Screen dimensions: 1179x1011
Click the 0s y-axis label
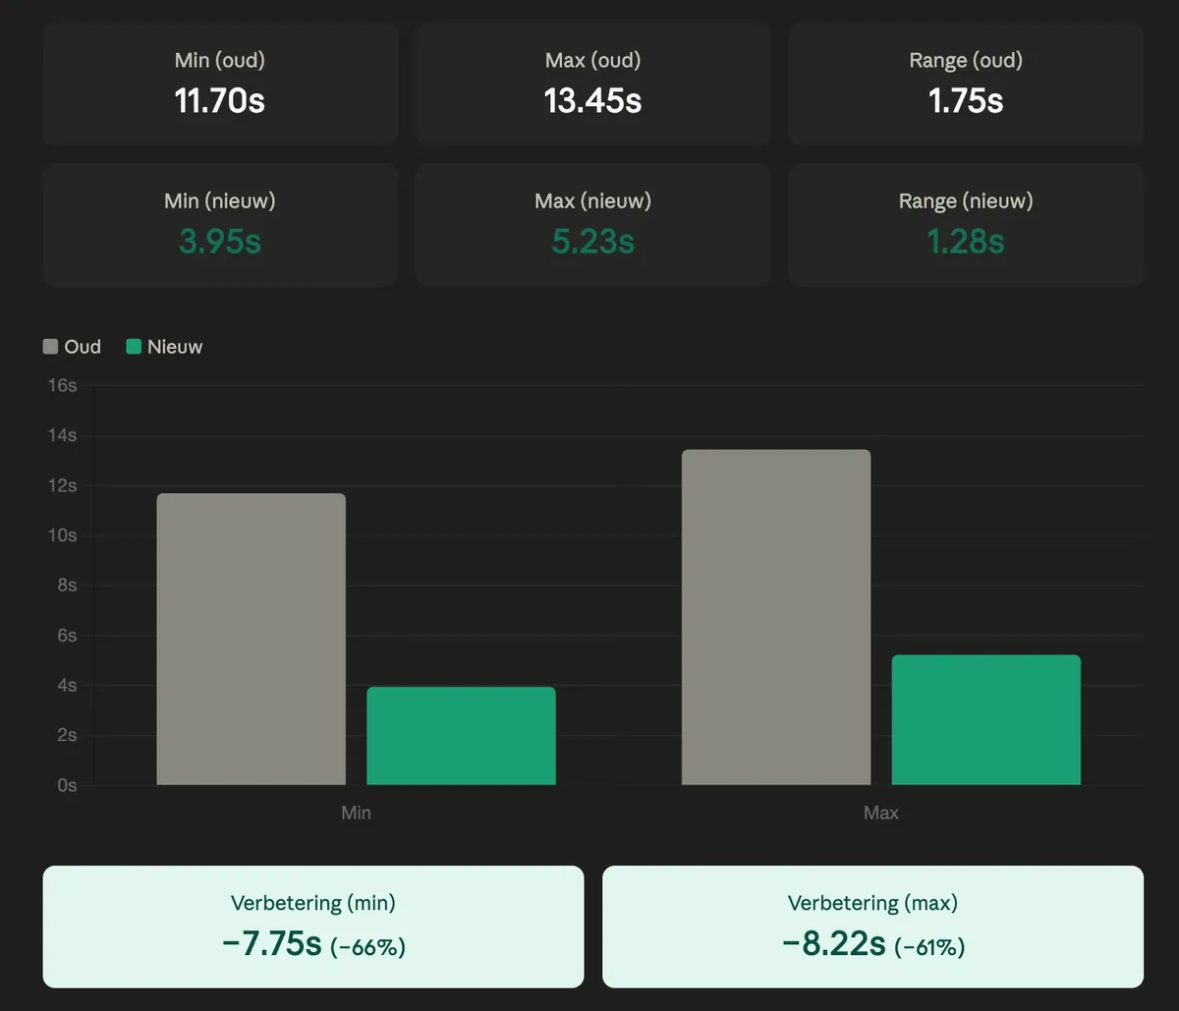click(x=67, y=785)
